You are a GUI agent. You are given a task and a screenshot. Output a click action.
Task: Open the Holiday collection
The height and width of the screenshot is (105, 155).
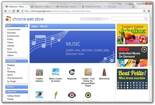pyautogui.click(x=10, y=99)
